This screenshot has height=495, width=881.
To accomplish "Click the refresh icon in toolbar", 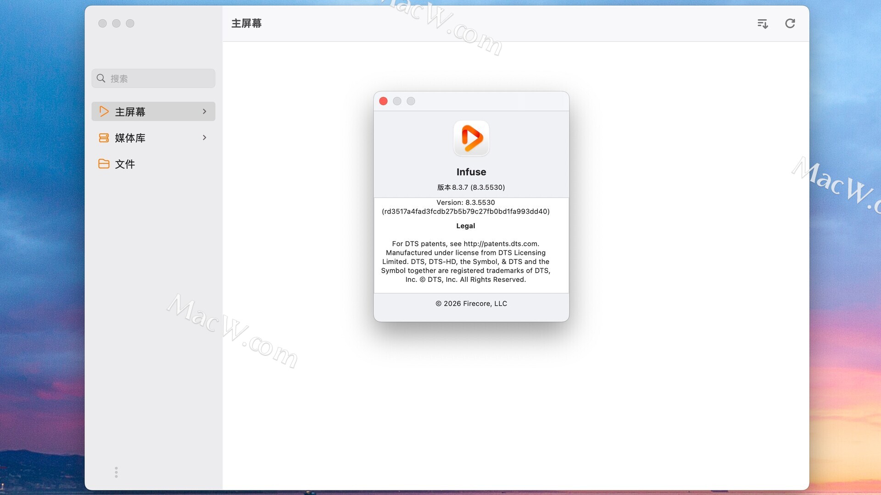I will click(x=790, y=23).
